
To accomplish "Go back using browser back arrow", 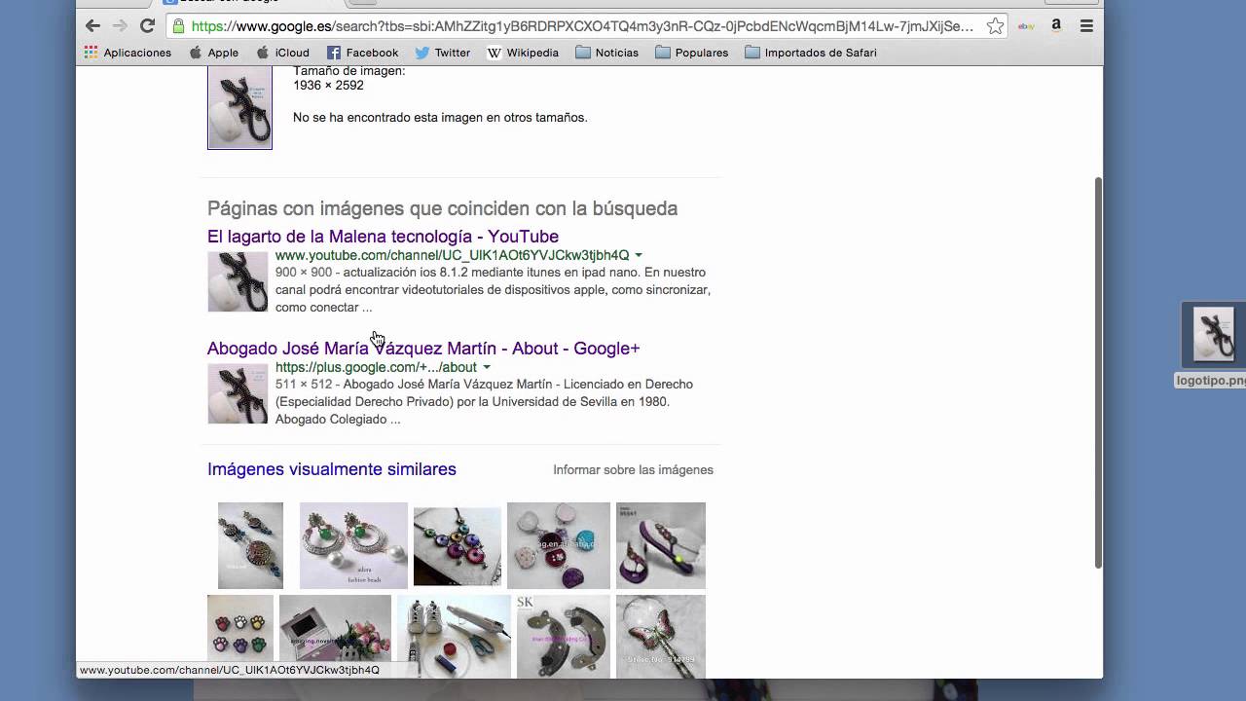I will click(x=92, y=26).
